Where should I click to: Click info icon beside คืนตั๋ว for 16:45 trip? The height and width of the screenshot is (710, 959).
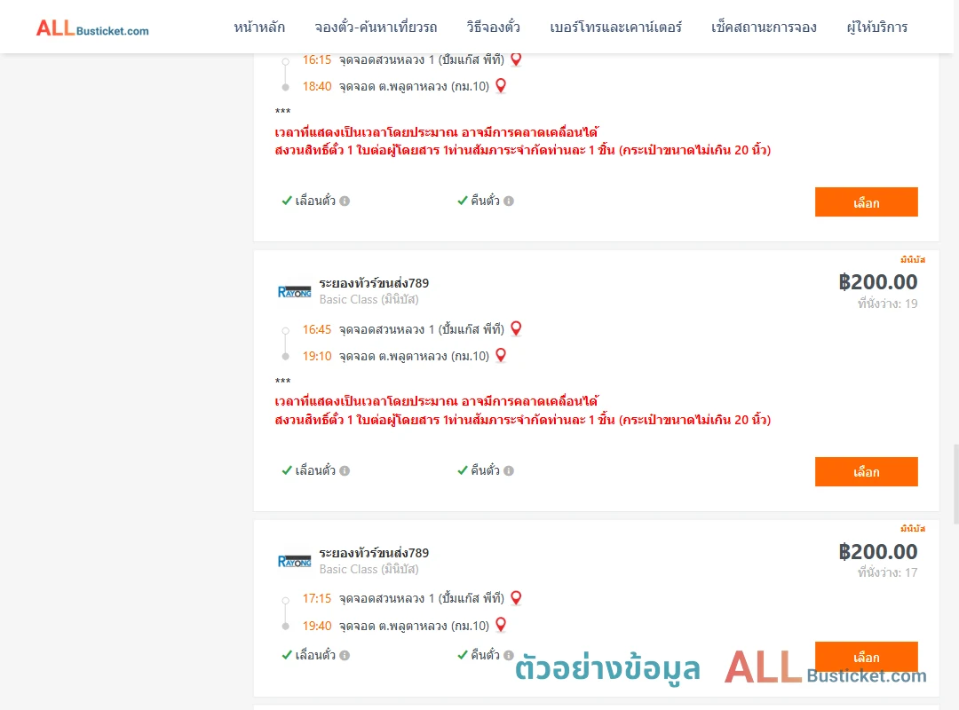(509, 470)
